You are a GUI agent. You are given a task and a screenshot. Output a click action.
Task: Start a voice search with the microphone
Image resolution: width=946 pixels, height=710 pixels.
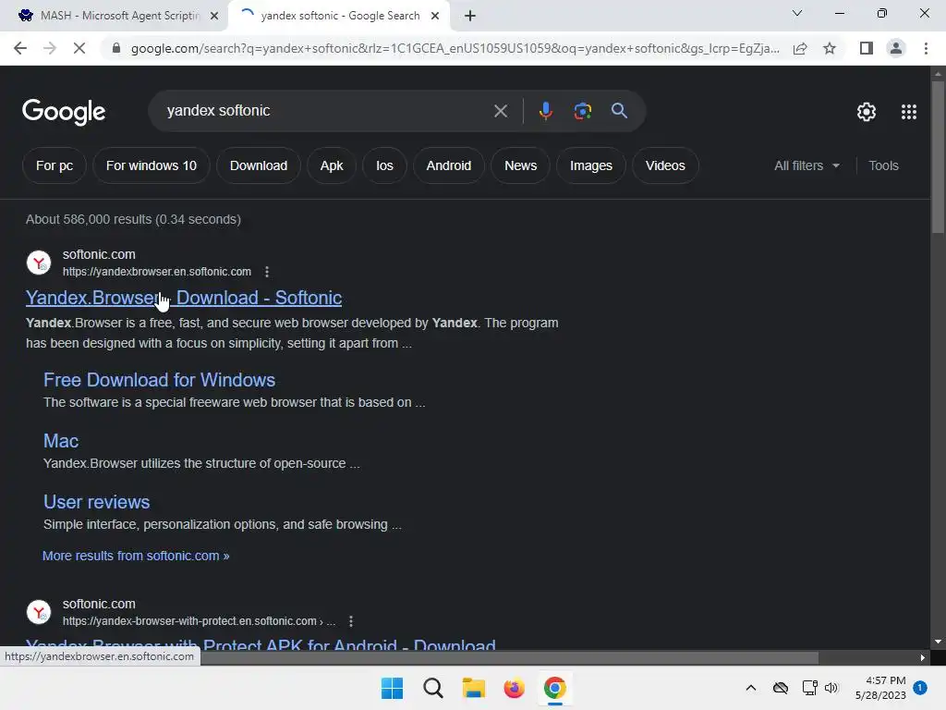coord(545,111)
